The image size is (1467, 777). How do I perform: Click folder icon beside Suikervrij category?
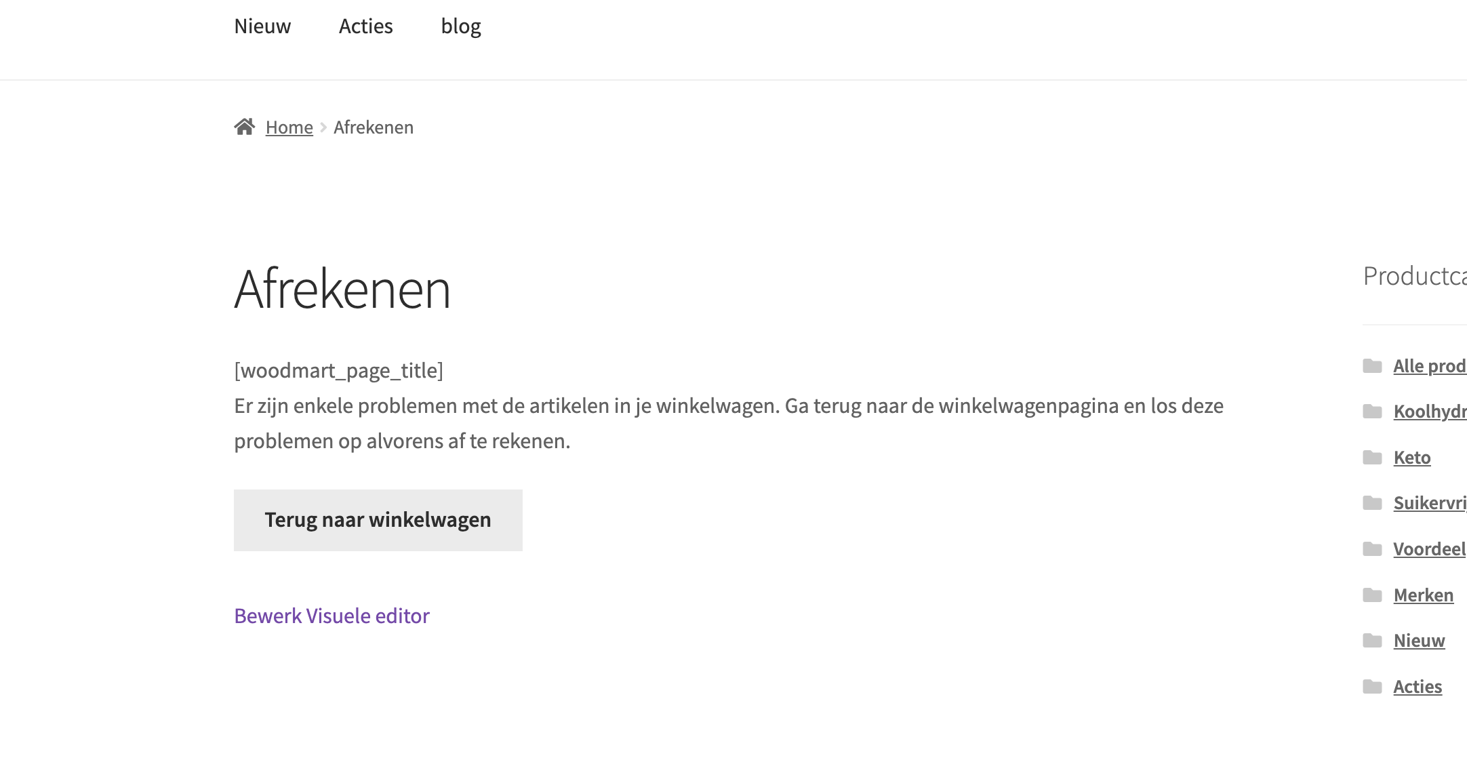1372,503
